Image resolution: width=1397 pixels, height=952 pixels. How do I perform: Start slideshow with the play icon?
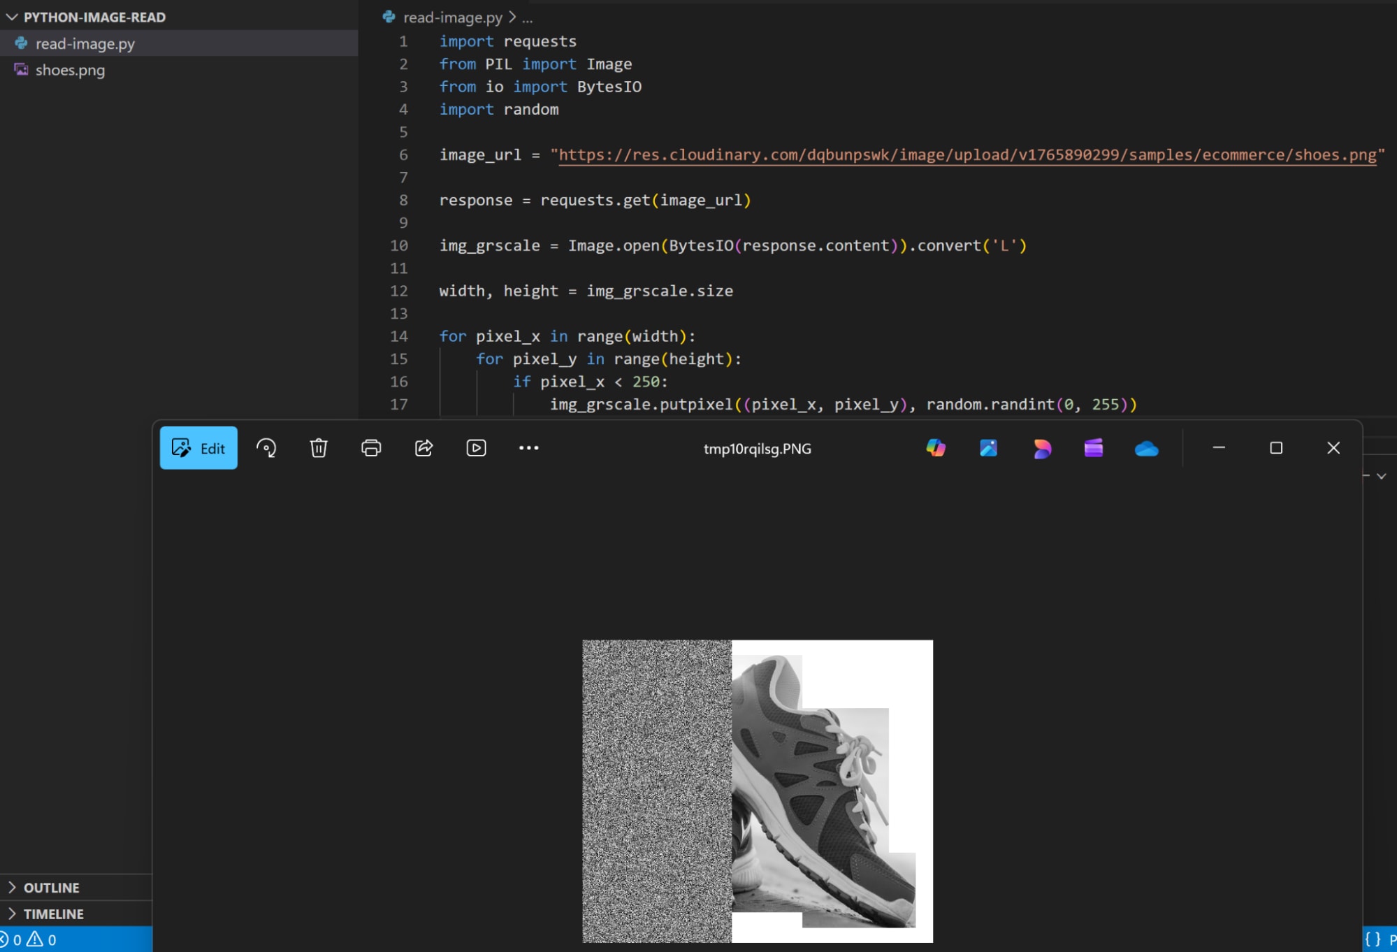pyautogui.click(x=476, y=448)
